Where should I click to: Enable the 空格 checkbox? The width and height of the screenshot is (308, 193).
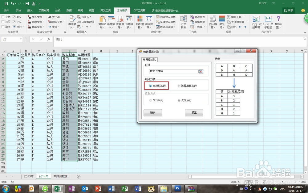click(3, 17)
